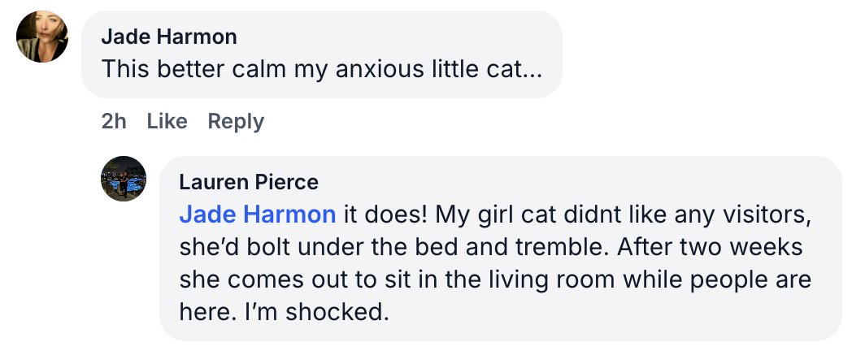The image size is (865, 351).
Task: Open Lauren Pierce's profile picture
Action: 124,179
